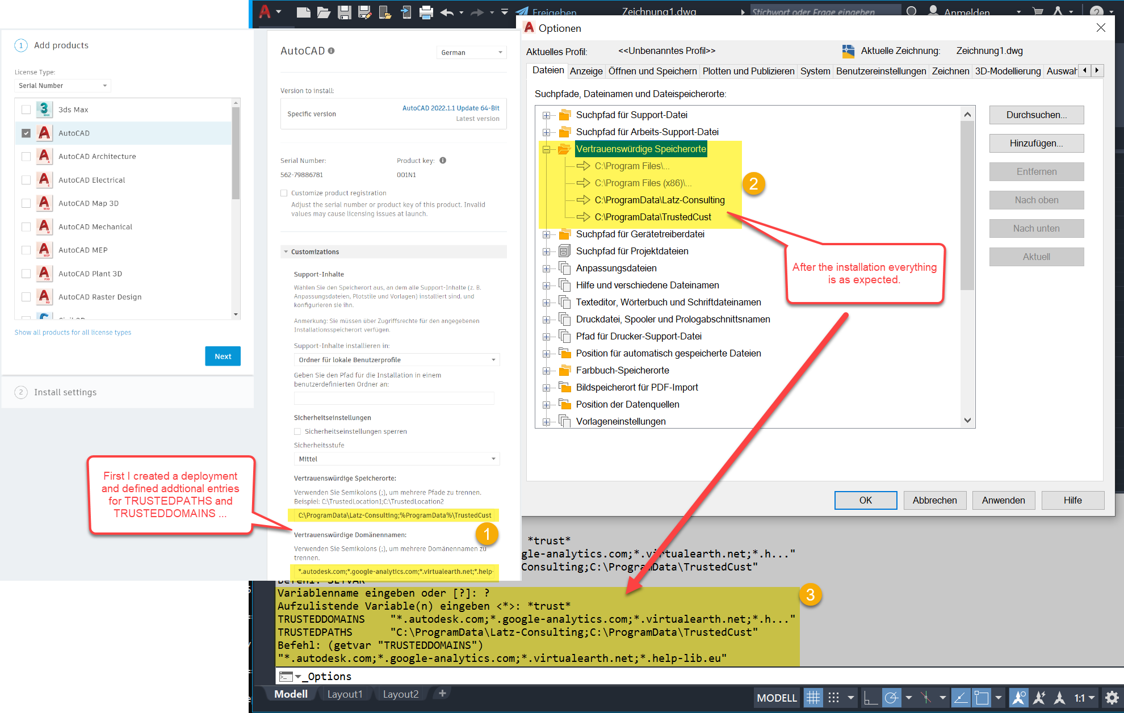Check the AutoCAD Electrical checkbox
This screenshot has height=713, width=1124.
tap(26, 180)
